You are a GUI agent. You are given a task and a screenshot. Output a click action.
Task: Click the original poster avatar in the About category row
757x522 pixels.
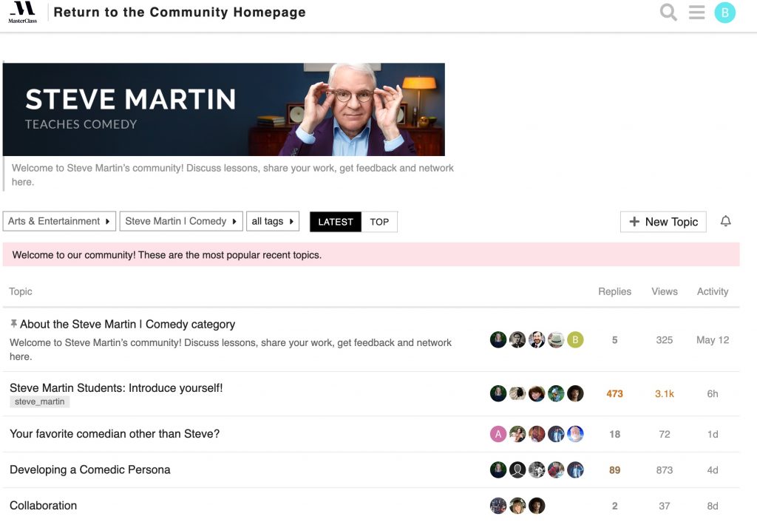pyautogui.click(x=498, y=340)
